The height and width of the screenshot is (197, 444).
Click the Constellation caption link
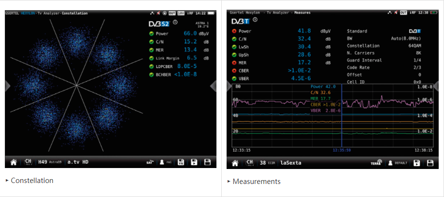pyautogui.click(x=32, y=181)
